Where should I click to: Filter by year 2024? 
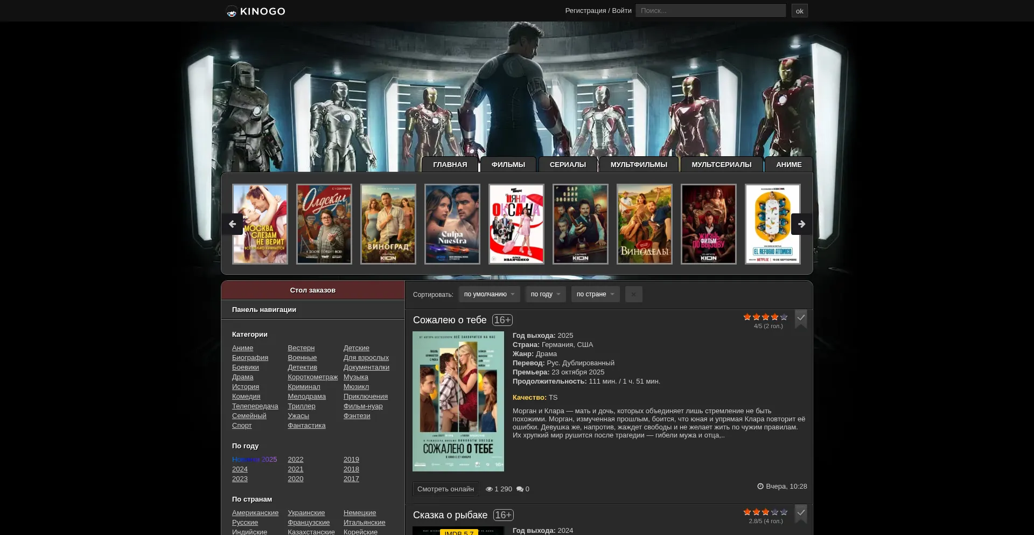[x=240, y=469]
